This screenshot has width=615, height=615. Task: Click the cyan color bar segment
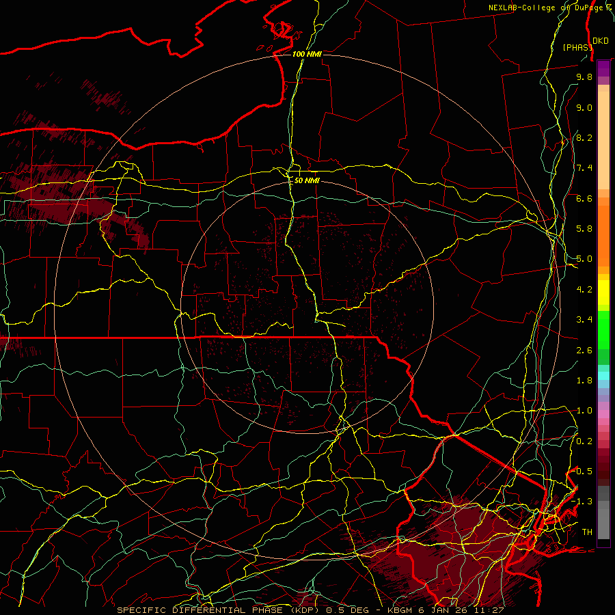(603, 376)
